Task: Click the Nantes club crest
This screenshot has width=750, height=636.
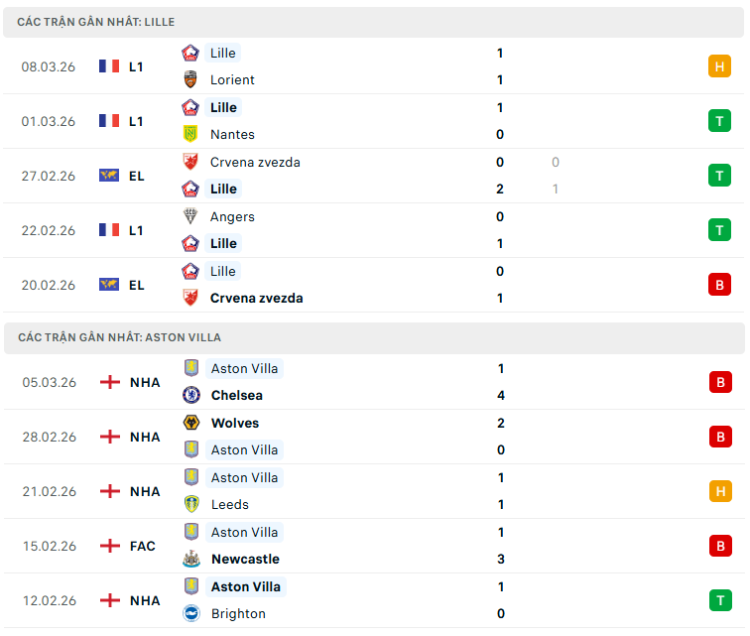Action: [x=190, y=134]
